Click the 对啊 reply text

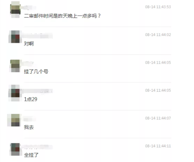pyautogui.click(x=29, y=44)
